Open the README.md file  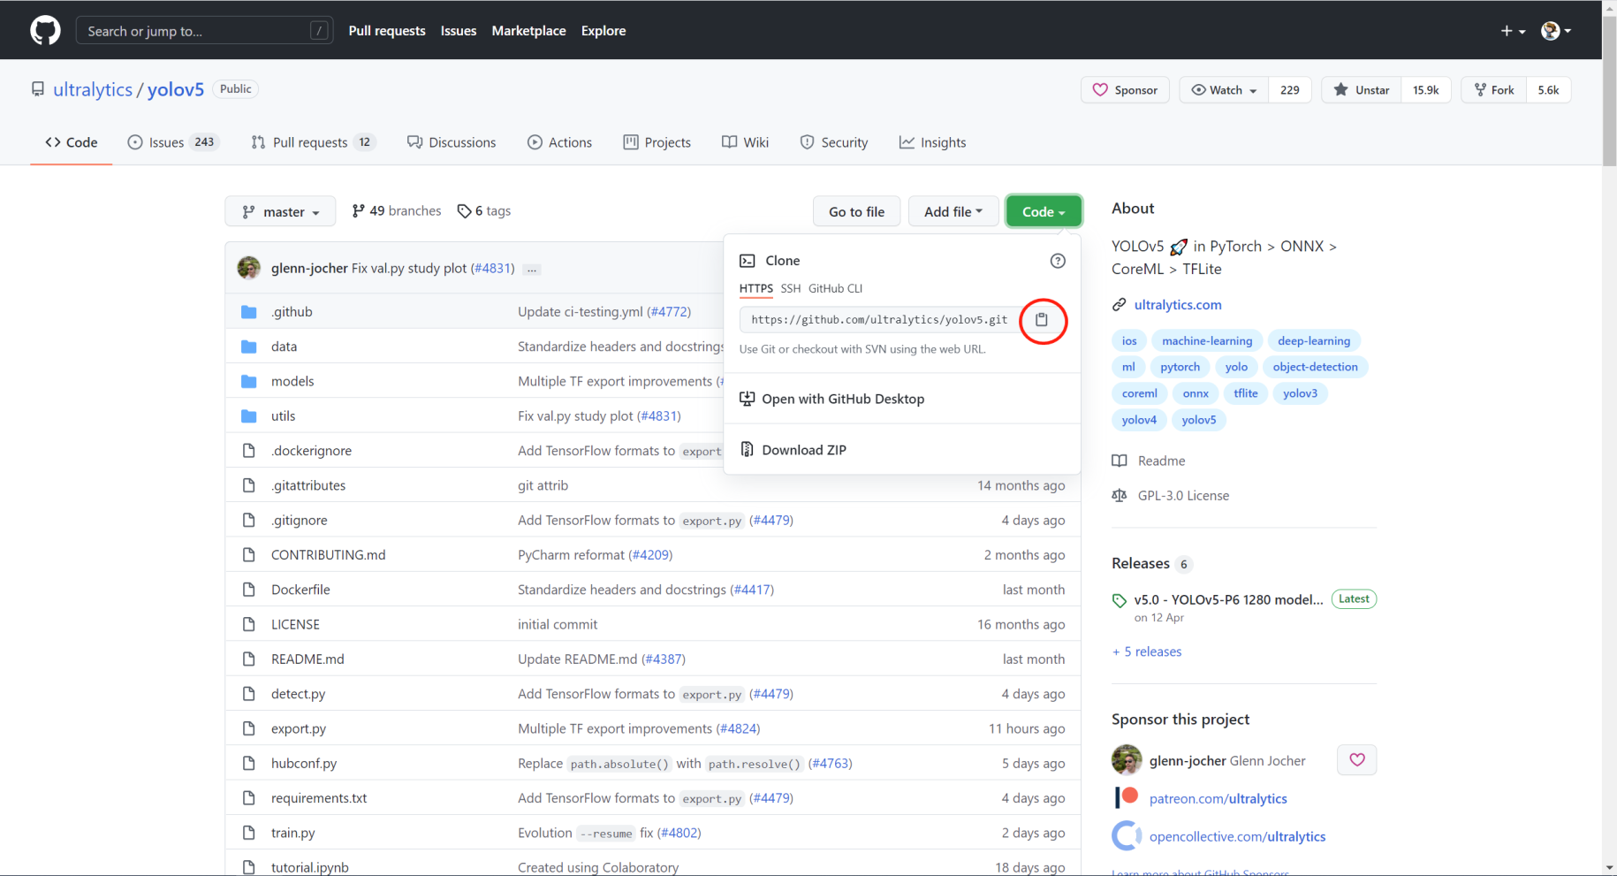307,659
